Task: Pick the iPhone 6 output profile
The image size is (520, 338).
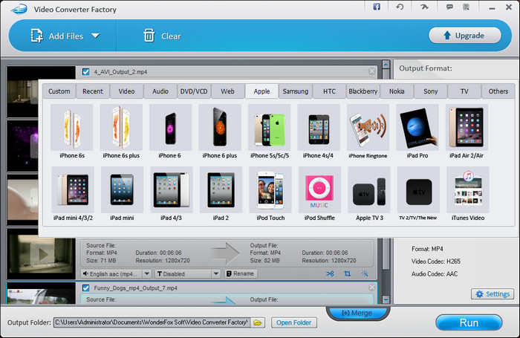Action: pos(170,131)
